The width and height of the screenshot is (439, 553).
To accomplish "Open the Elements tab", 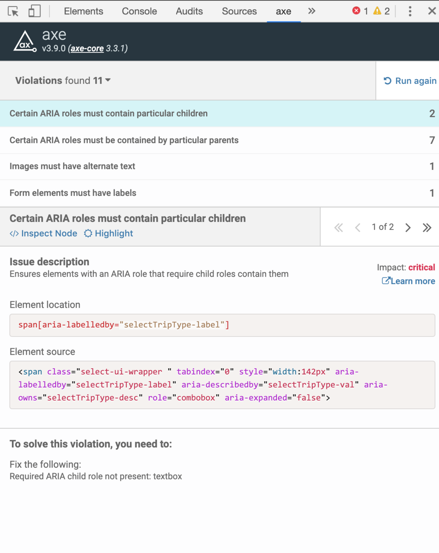I will pyautogui.click(x=83, y=11).
